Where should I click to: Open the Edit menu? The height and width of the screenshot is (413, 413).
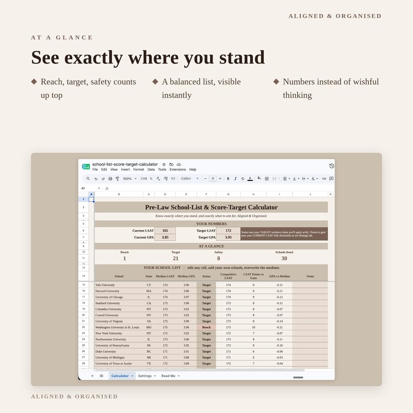pyautogui.click(x=104, y=170)
